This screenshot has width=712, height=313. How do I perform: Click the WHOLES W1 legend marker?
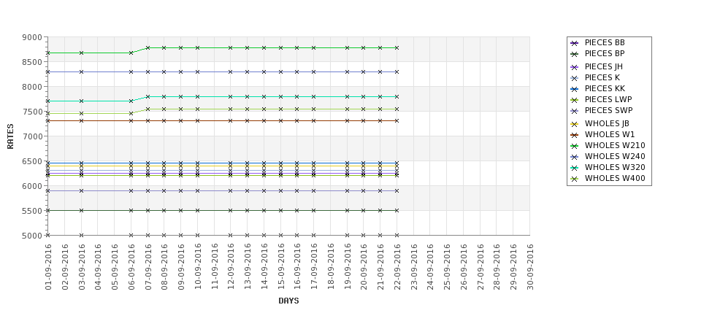point(575,135)
